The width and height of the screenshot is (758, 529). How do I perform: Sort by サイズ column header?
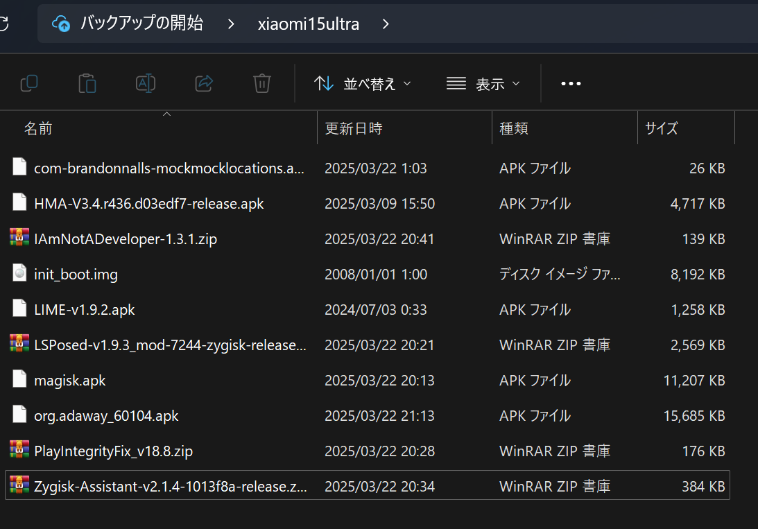(x=662, y=128)
